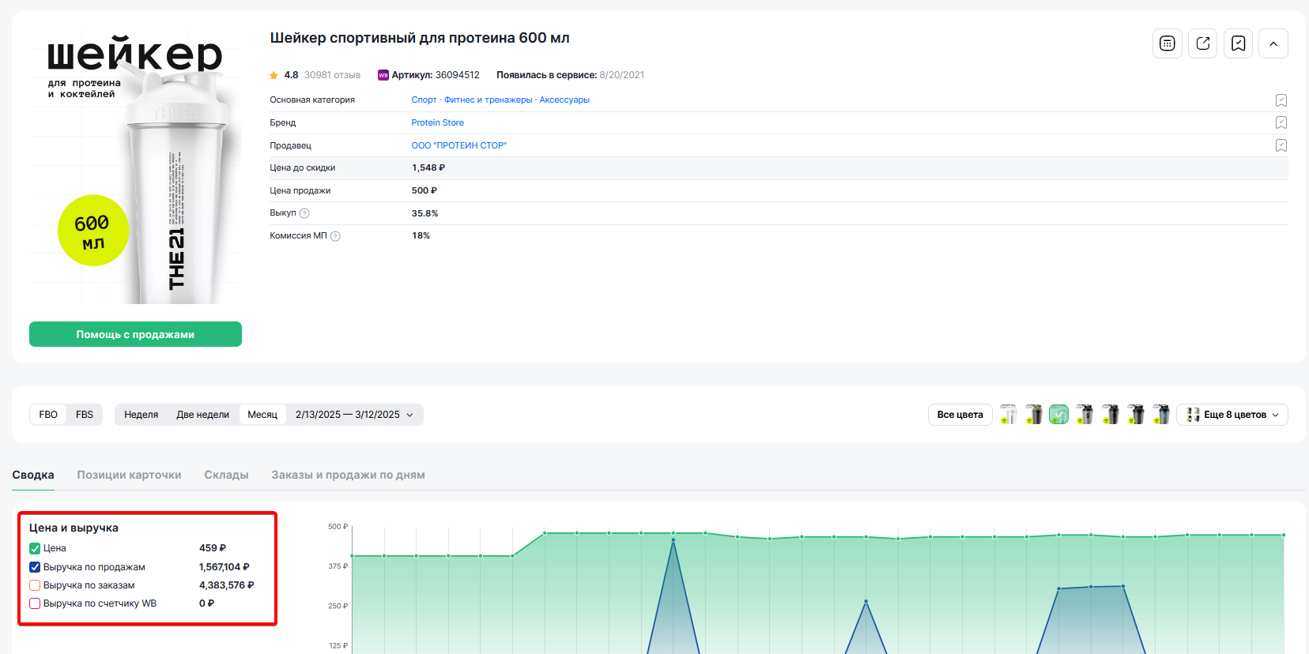
Task: Select the Месяц period
Action: (x=262, y=415)
